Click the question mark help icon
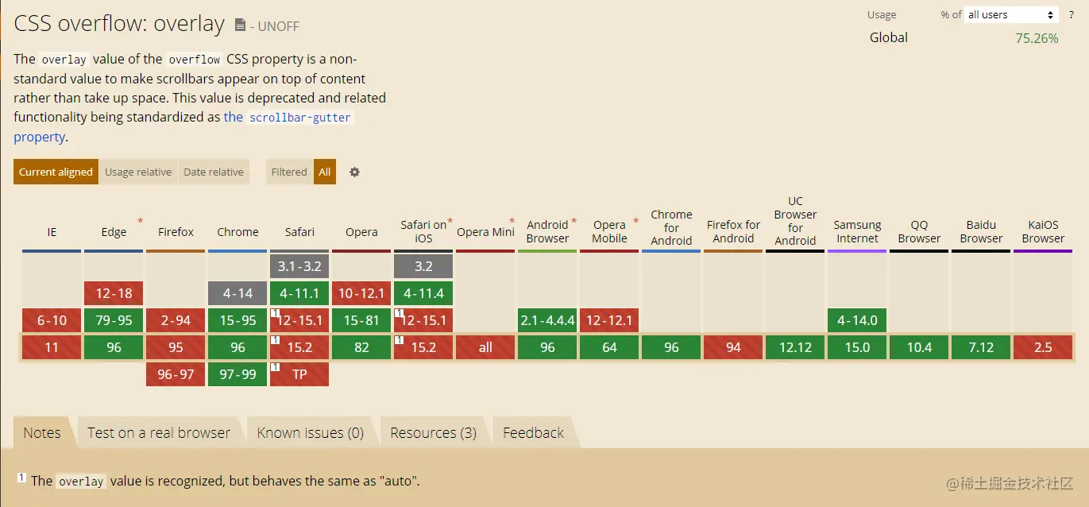 coord(1071,15)
